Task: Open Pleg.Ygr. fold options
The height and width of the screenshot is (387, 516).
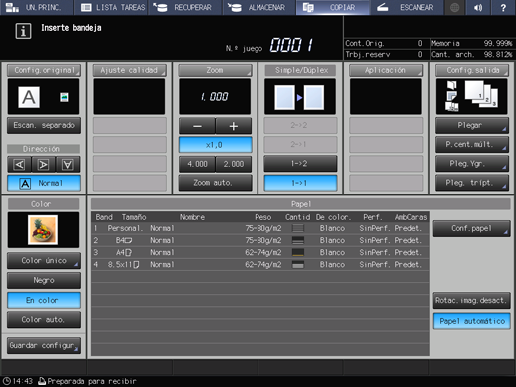Action: [472, 164]
